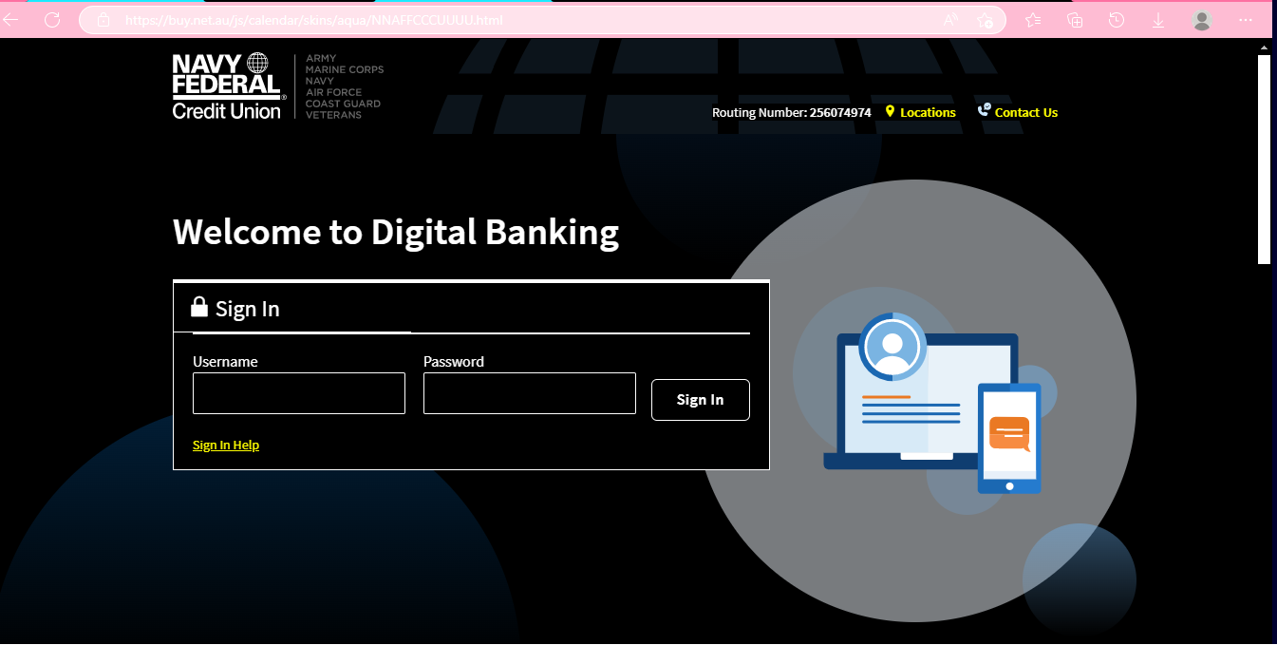Click the browser profile avatar
This screenshot has height=645, width=1277.
[1202, 20]
